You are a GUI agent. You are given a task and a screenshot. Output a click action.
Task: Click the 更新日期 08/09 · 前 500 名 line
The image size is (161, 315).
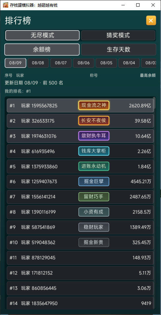[x=34, y=83]
